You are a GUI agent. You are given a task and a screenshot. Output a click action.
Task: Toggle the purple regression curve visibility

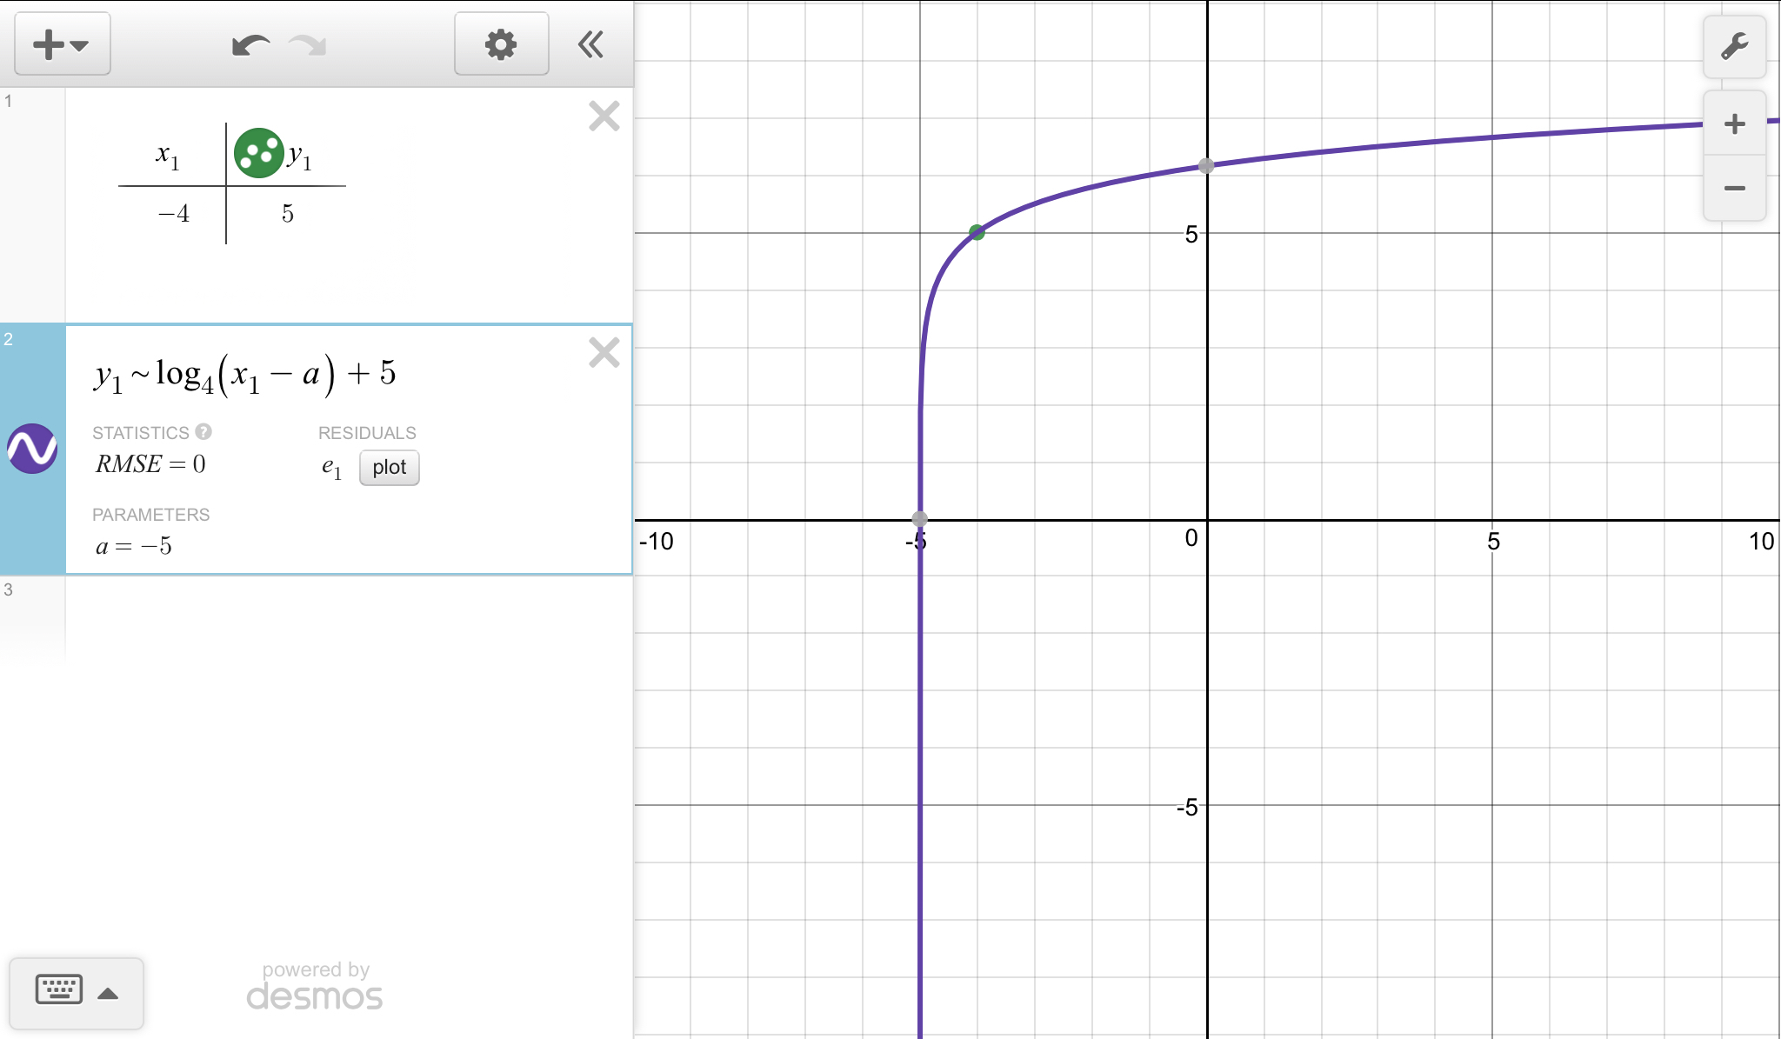coord(32,449)
